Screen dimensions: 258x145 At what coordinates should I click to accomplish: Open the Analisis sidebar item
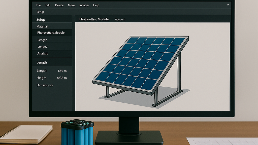tap(43, 53)
